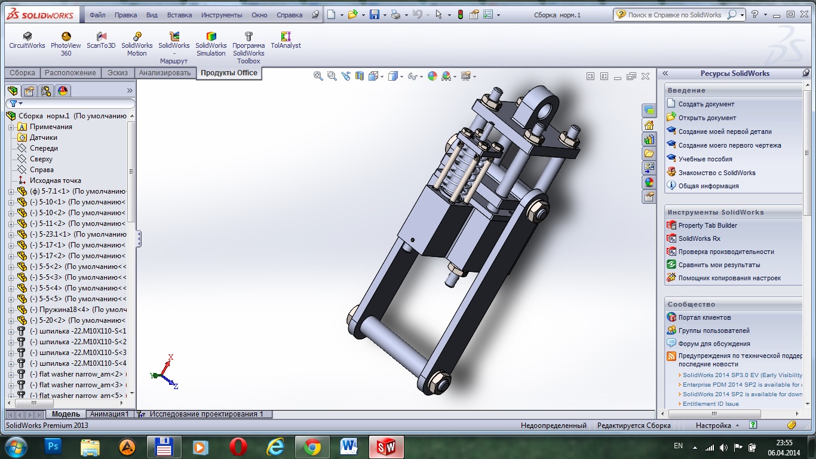Open Photoshop from the Windows taskbar
The height and width of the screenshot is (459, 816).
pos(53,446)
